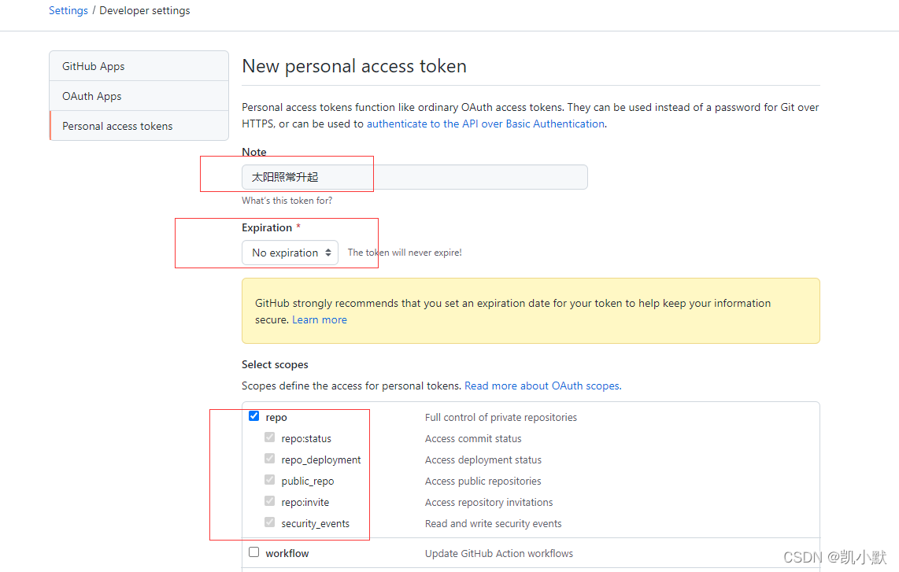
Task: Toggle the security_events checkbox
Action: click(270, 522)
